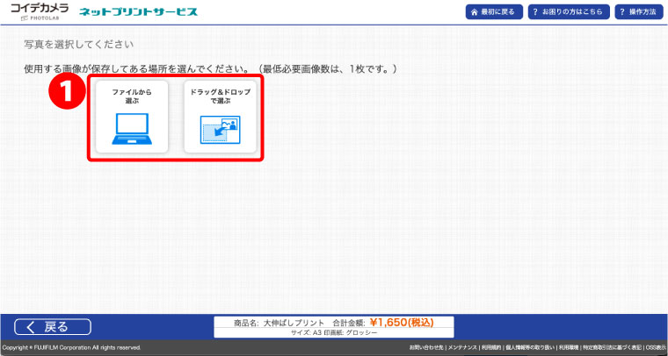668x356 pixels.
Task: Open the 操作方法 question mark button
Action: [638, 12]
